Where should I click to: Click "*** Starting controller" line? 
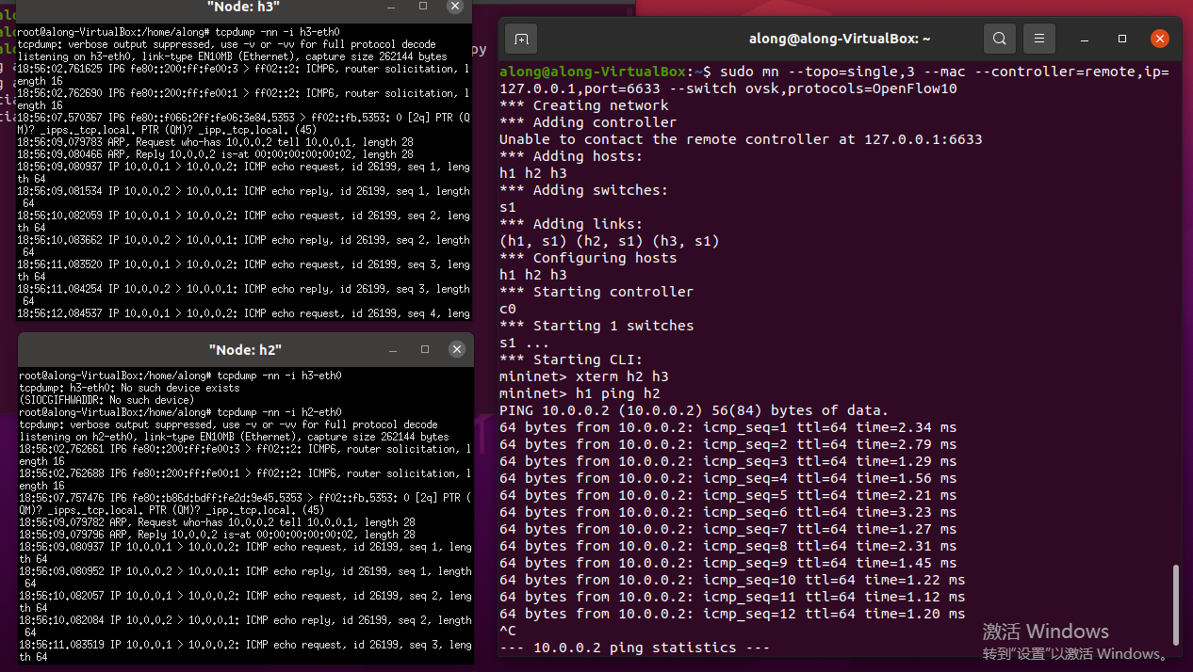pyautogui.click(x=596, y=292)
